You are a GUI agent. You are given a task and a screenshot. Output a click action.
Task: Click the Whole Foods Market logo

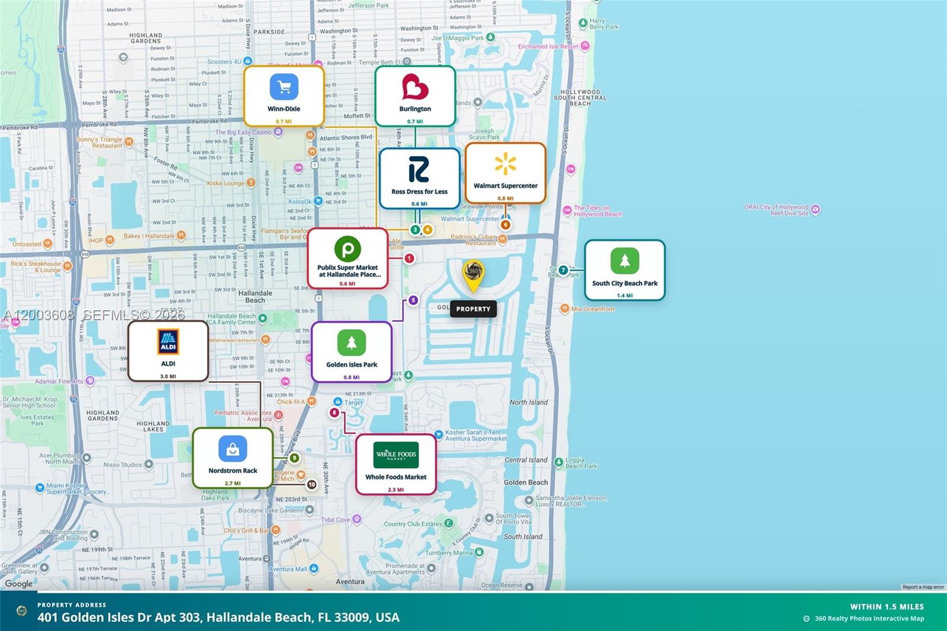[396, 455]
